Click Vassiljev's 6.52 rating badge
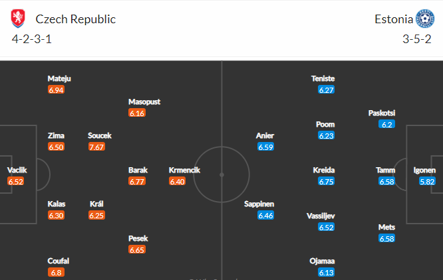This screenshot has height=280, width=443. tap(326, 227)
